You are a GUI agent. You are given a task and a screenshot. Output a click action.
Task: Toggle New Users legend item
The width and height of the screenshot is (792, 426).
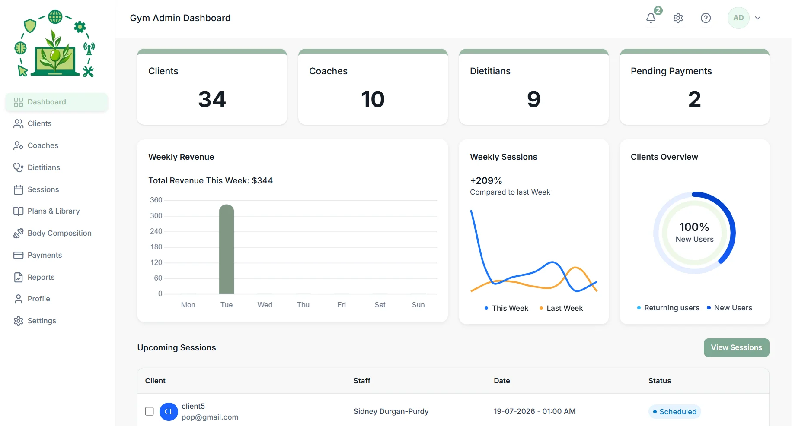[x=729, y=308]
